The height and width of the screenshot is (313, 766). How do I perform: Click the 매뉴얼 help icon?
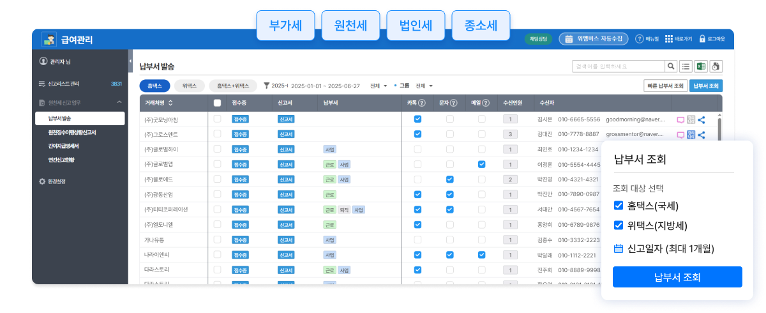639,39
